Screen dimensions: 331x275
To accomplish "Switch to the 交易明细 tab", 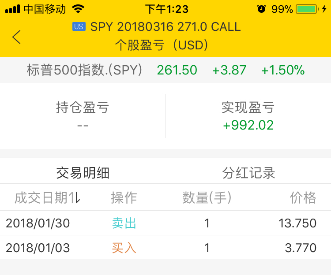I will coord(83,173).
